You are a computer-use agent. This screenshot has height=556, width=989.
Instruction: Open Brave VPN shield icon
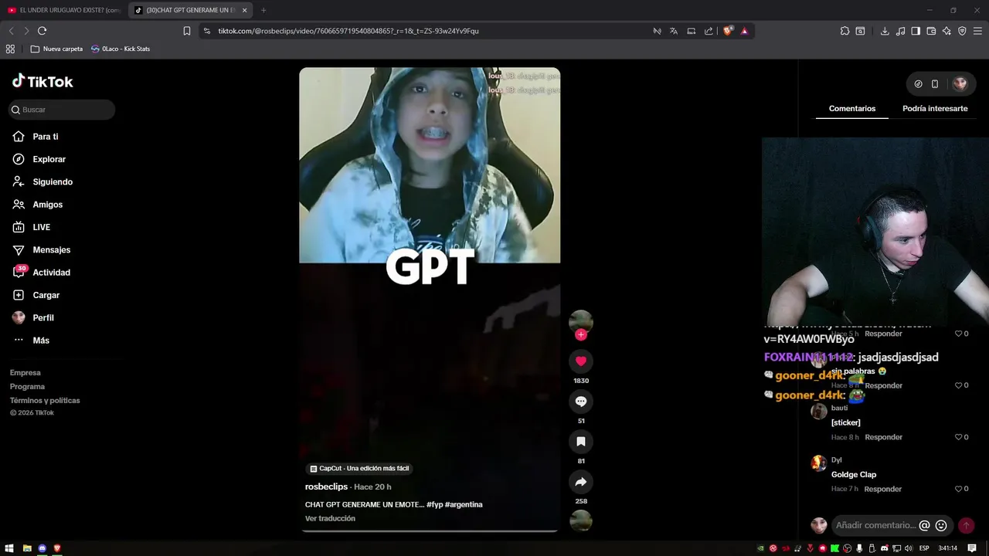[x=962, y=31]
